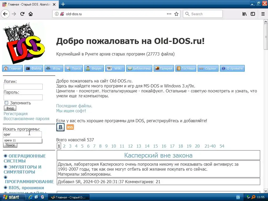Image resolution: width=268 pixels, height=201 pixels.
Task: Expand ЭМУЛЯТОРЫ И СИМУЛЯТОРЫ category
Action: [5, 167]
